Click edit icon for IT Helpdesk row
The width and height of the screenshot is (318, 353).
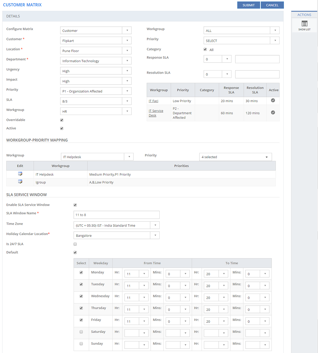pos(20,174)
